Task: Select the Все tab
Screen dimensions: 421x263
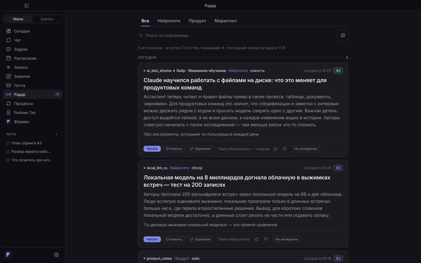Action: (145, 21)
